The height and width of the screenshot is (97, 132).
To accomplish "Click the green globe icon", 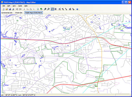I will pyautogui.click(x=41, y=9).
